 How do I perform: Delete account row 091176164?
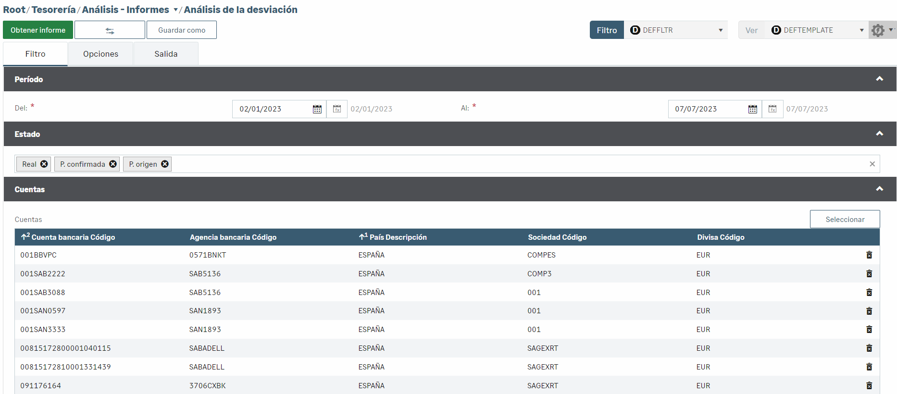point(869,385)
